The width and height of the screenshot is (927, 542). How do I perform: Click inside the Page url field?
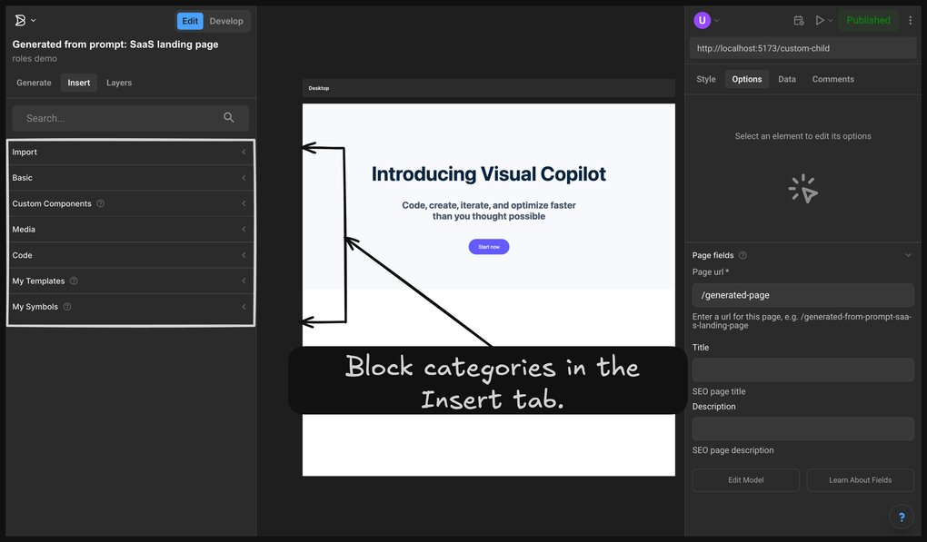pyautogui.click(x=802, y=294)
